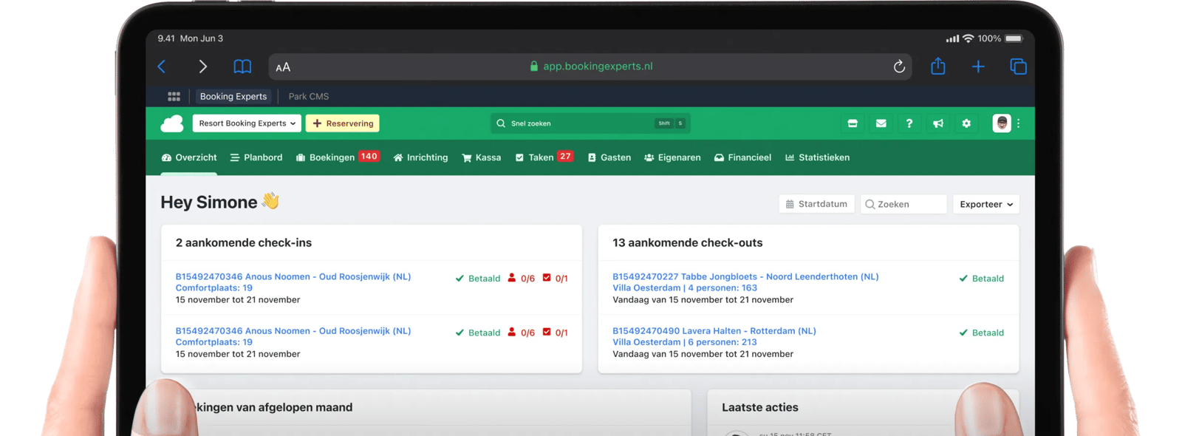Click Betaald status for Lavera Halten

[x=982, y=333]
